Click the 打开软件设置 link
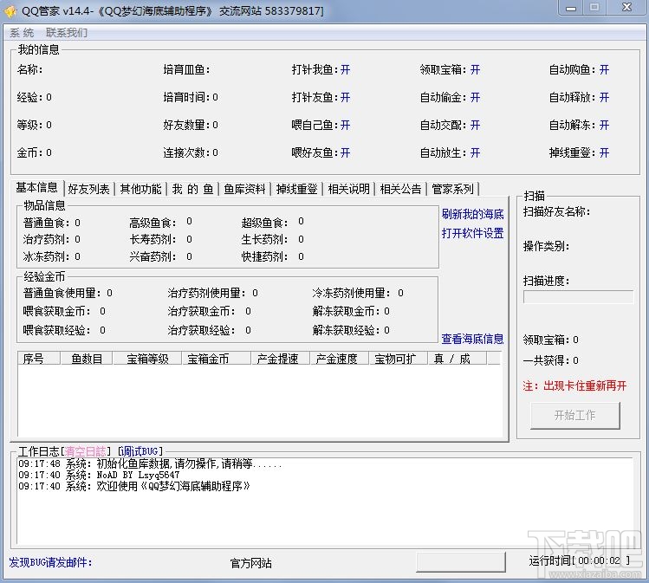The image size is (649, 583). click(x=473, y=233)
